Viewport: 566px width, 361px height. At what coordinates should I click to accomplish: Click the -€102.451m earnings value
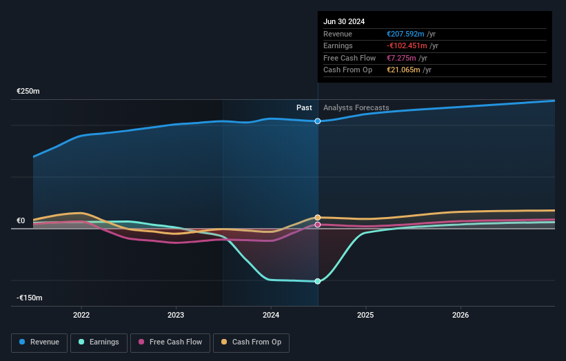point(407,45)
